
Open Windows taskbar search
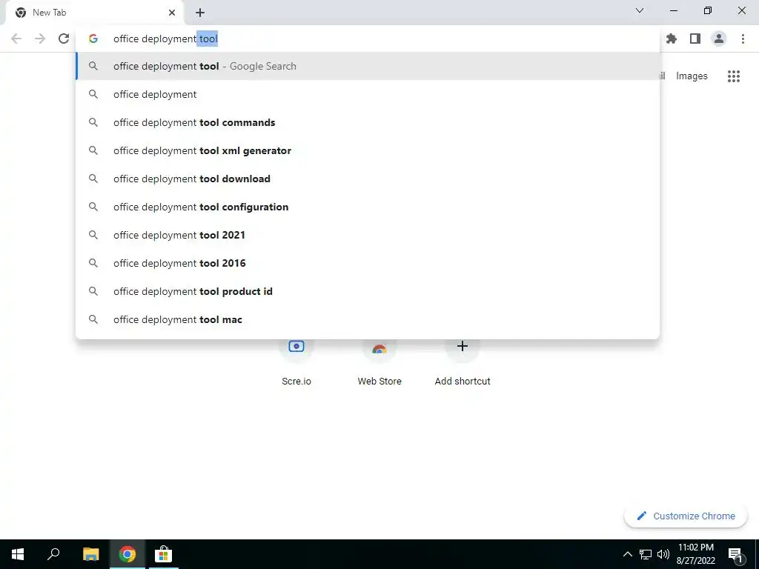coord(53,554)
